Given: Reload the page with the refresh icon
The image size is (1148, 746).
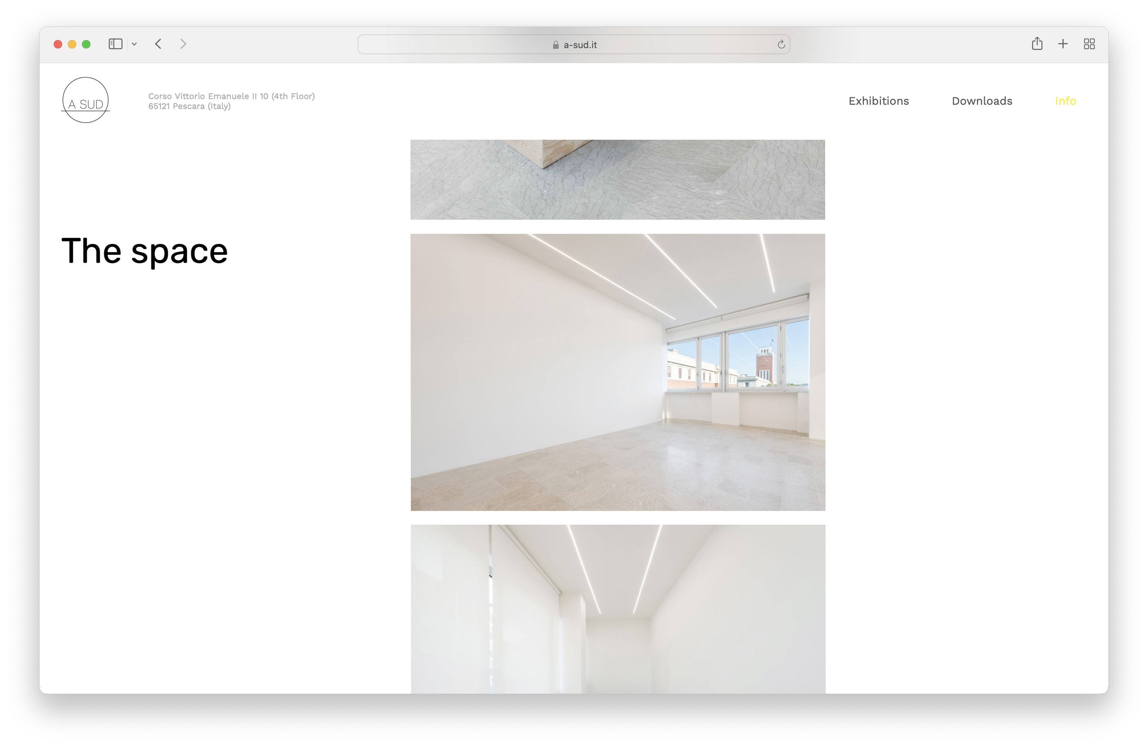Looking at the screenshot, I should (x=781, y=45).
